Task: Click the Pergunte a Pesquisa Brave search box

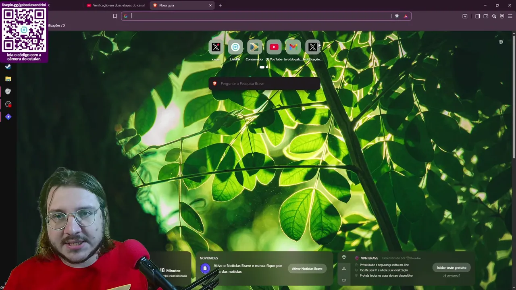Action: 264,83
